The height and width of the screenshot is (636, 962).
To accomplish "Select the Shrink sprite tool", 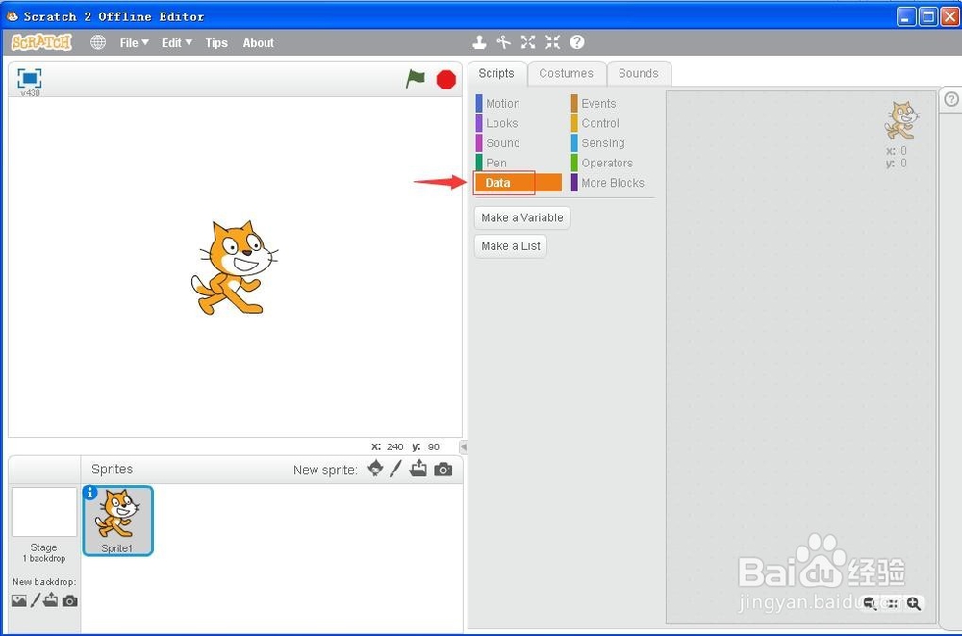I will click(552, 42).
